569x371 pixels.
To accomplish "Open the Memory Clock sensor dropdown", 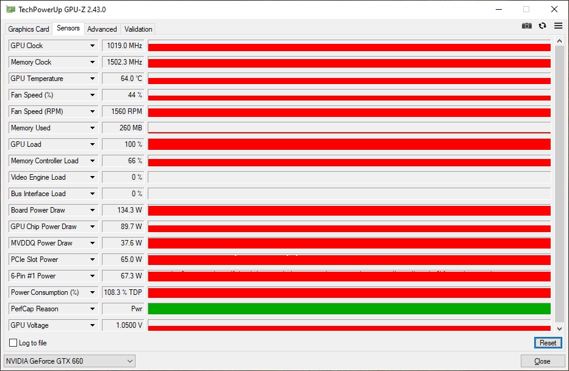I will [53, 62].
